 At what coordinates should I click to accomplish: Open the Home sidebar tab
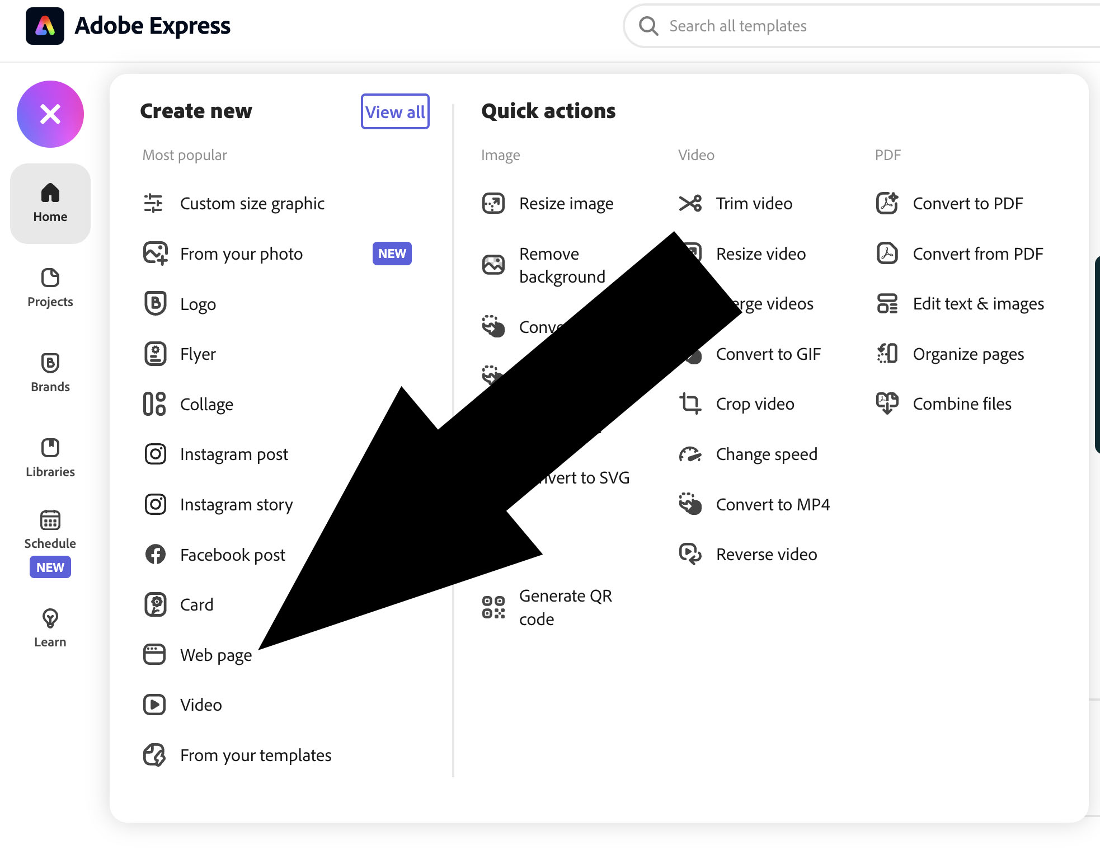[50, 203]
